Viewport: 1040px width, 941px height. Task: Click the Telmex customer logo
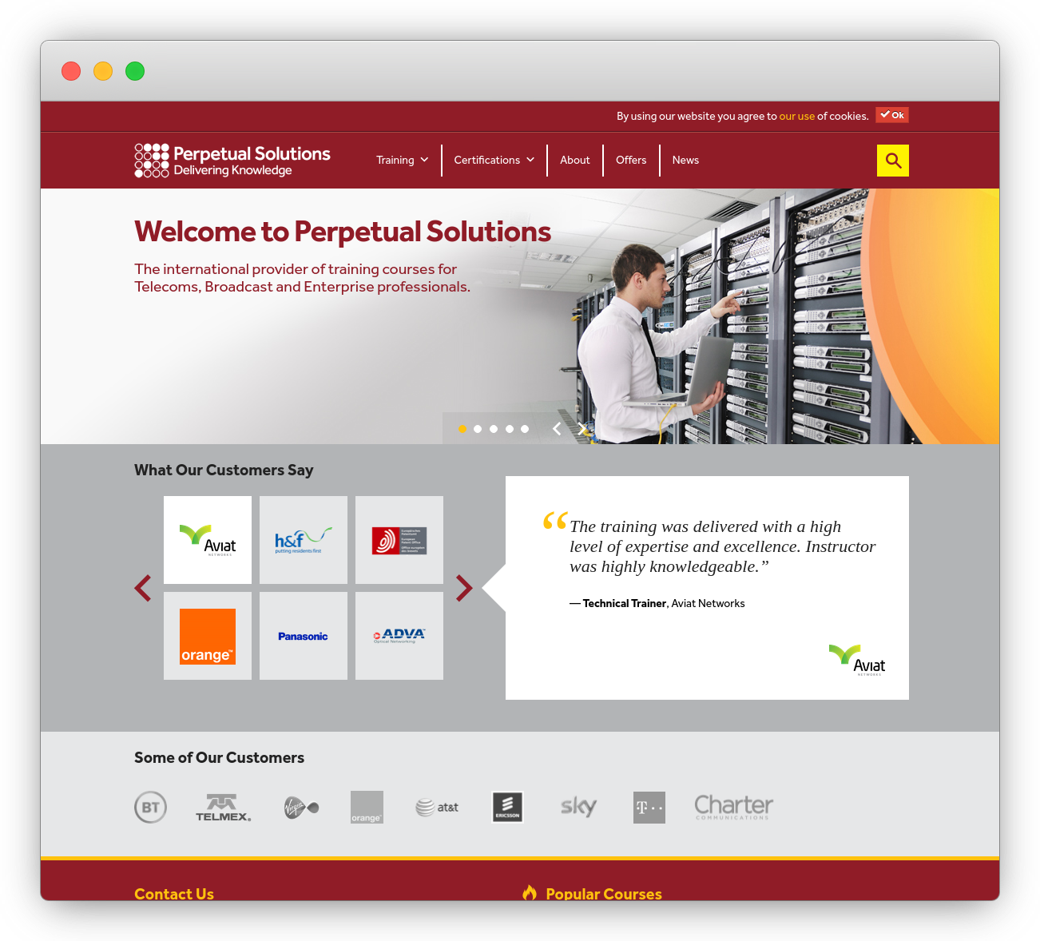coord(224,808)
